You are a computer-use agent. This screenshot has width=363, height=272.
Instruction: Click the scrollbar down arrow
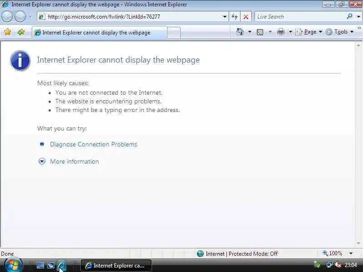358,243
